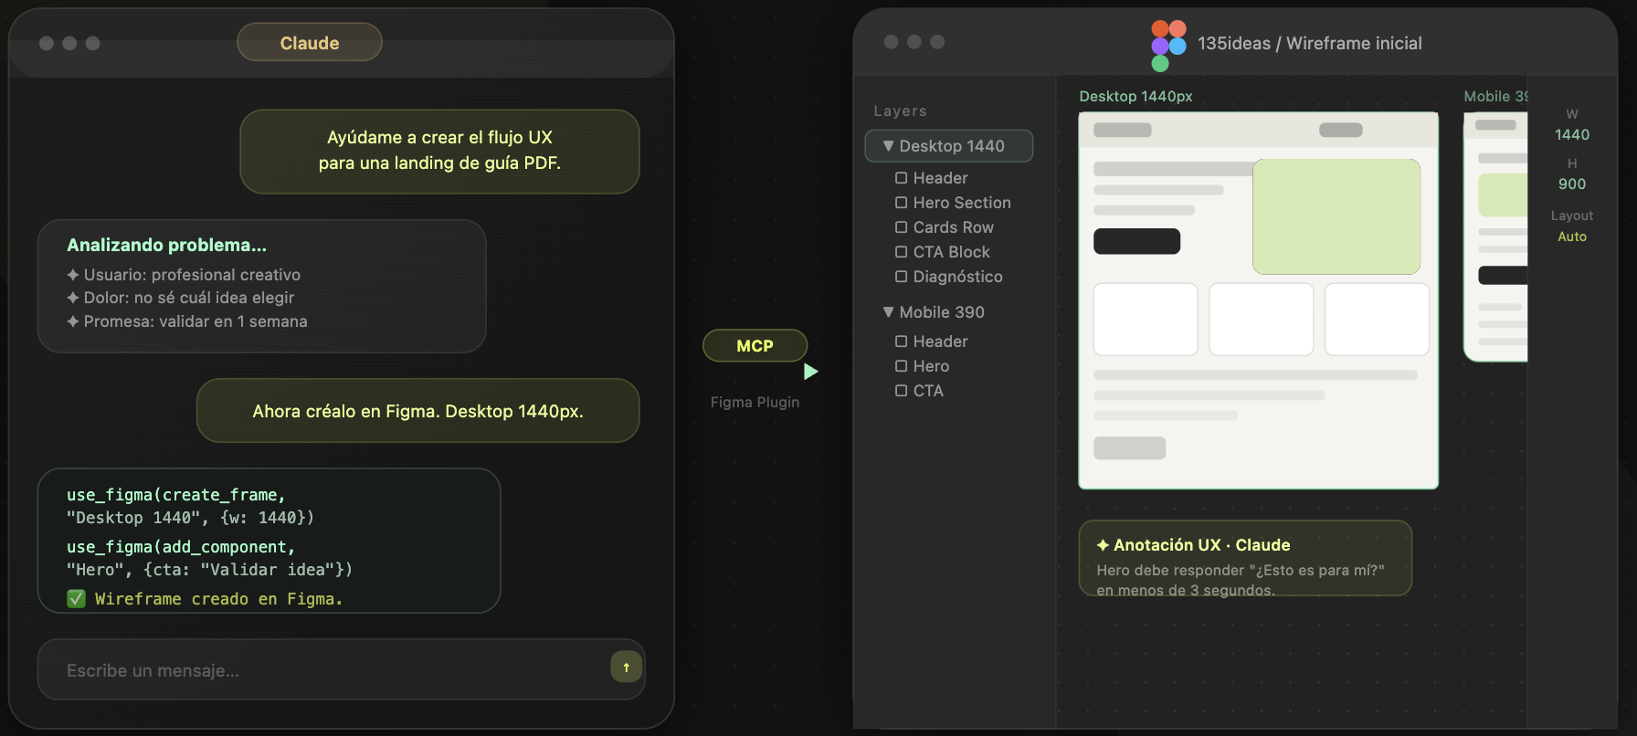
Task: Click the black CTA button in desktop wireframe
Action: point(1136,241)
